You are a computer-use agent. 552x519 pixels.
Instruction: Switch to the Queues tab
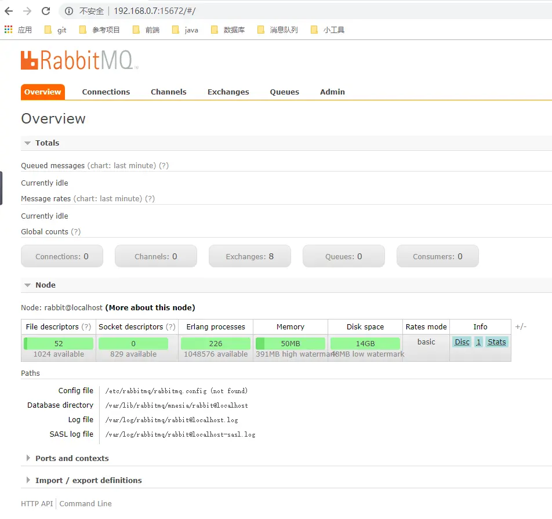pos(285,92)
